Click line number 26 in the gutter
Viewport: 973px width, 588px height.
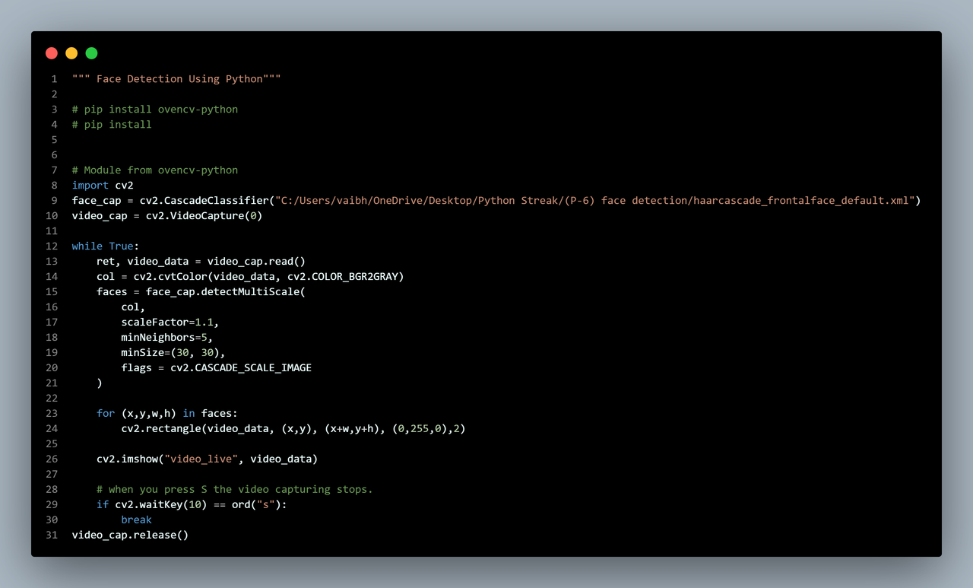point(52,459)
